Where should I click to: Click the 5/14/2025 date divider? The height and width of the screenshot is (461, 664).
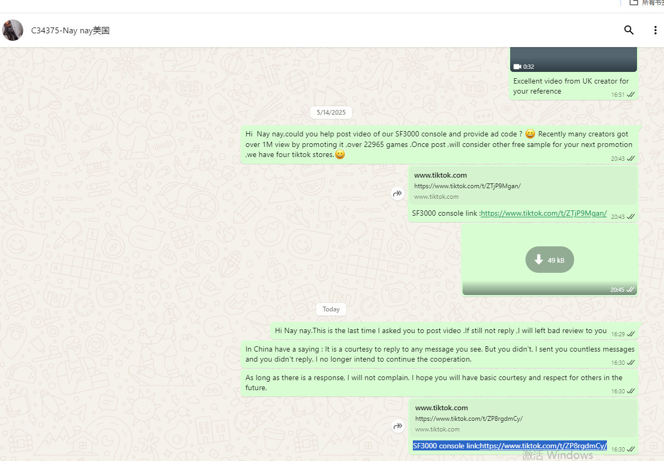click(331, 113)
